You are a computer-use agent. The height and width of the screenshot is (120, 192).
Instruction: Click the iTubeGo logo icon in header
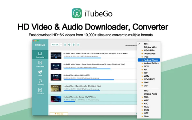[x=77, y=13]
